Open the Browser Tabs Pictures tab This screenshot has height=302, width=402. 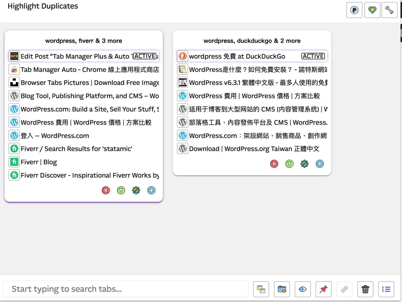tap(90, 83)
